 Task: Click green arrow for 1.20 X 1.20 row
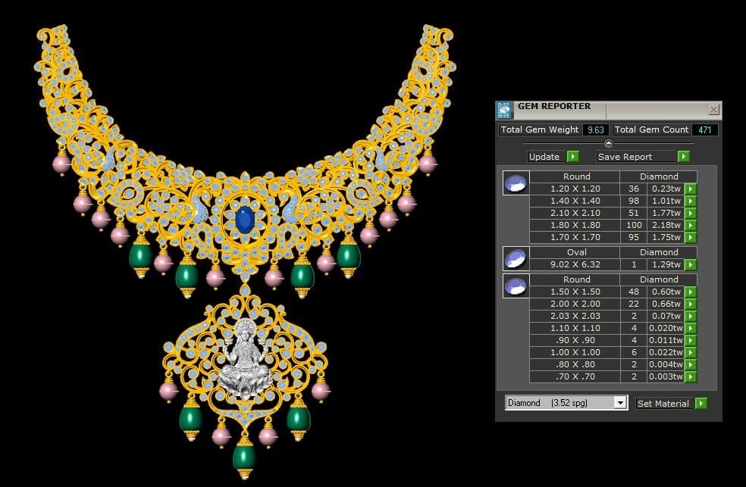click(691, 189)
